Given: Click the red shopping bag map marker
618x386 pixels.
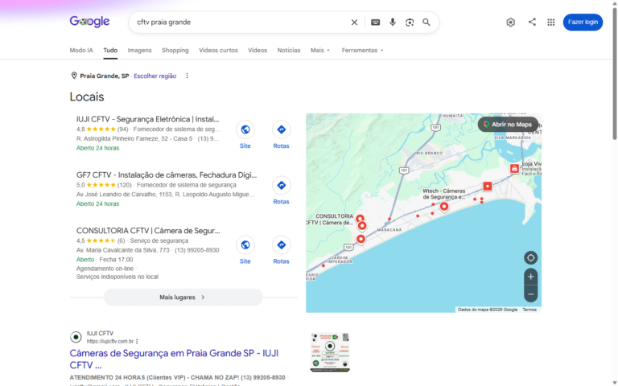Looking at the screenshot, I should [x=514, y=169].
